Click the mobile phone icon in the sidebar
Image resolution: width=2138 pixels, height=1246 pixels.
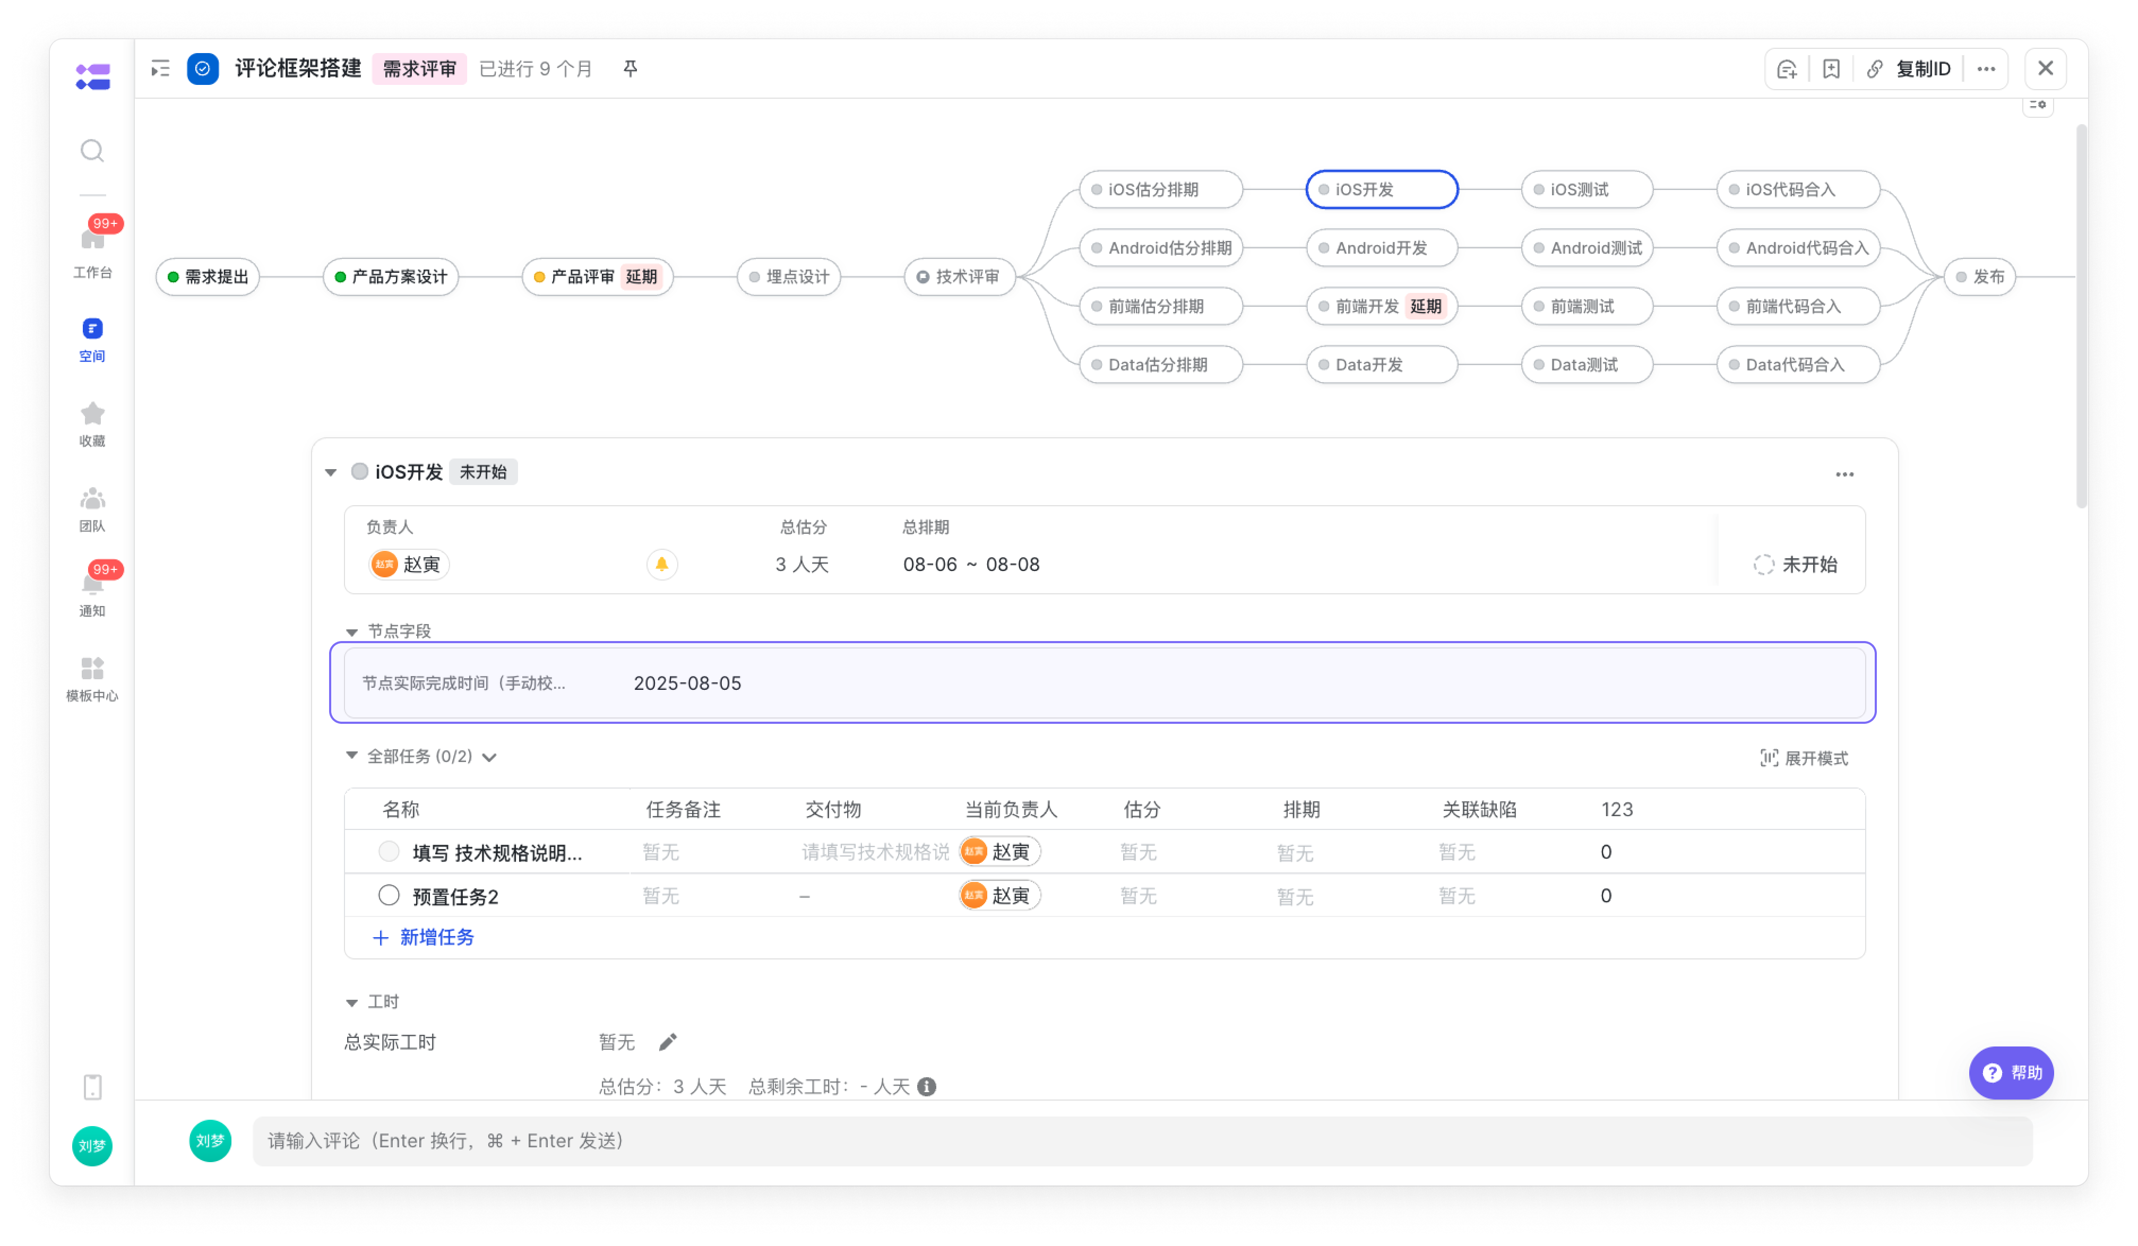[92, 1087]
